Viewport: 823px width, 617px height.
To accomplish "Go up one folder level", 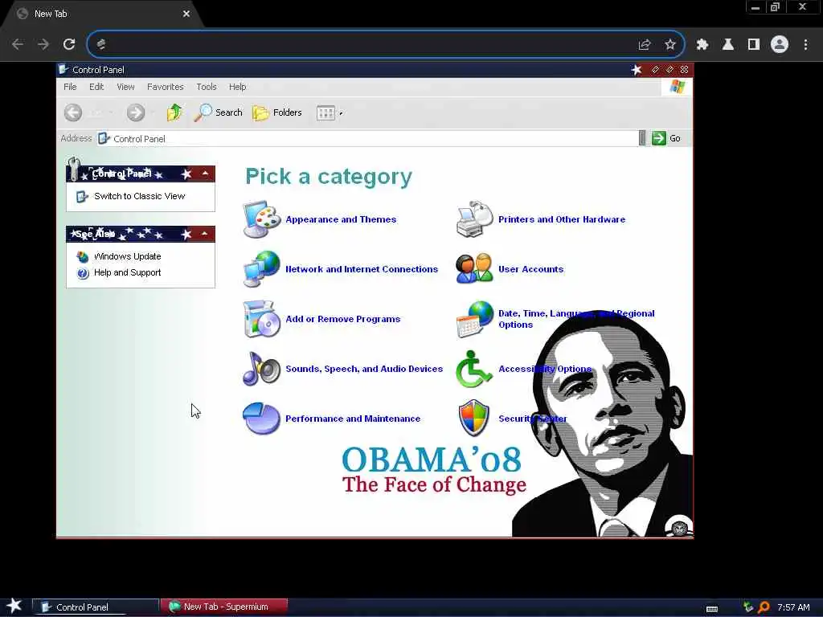I will click(x=174, y=112).
